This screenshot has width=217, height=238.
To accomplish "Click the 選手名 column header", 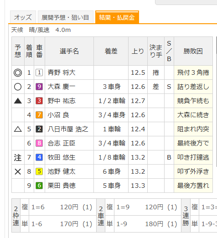I will [x=69, y=51].
